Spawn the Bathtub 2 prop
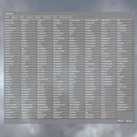Image resolution: width=137 pixels, height=137 pixels. pos(13,84)
